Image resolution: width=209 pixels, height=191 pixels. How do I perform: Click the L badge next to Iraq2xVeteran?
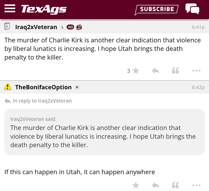62,27
